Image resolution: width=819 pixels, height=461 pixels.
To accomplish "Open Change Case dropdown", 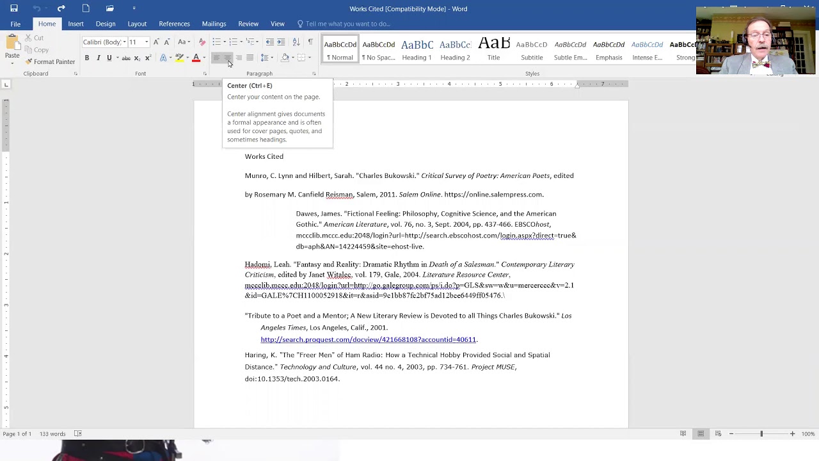I will [x=184, y=42].
